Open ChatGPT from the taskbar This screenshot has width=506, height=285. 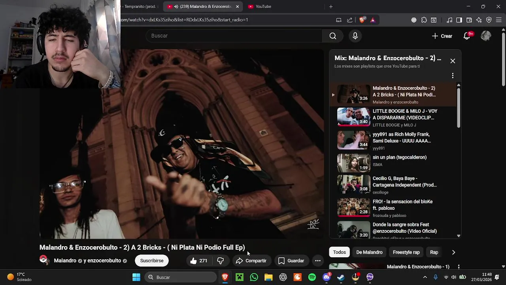283,277
